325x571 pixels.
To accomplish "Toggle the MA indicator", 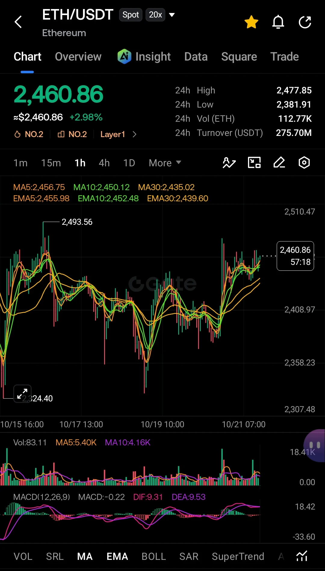I will pyautogui.click(x=85, y=556).
